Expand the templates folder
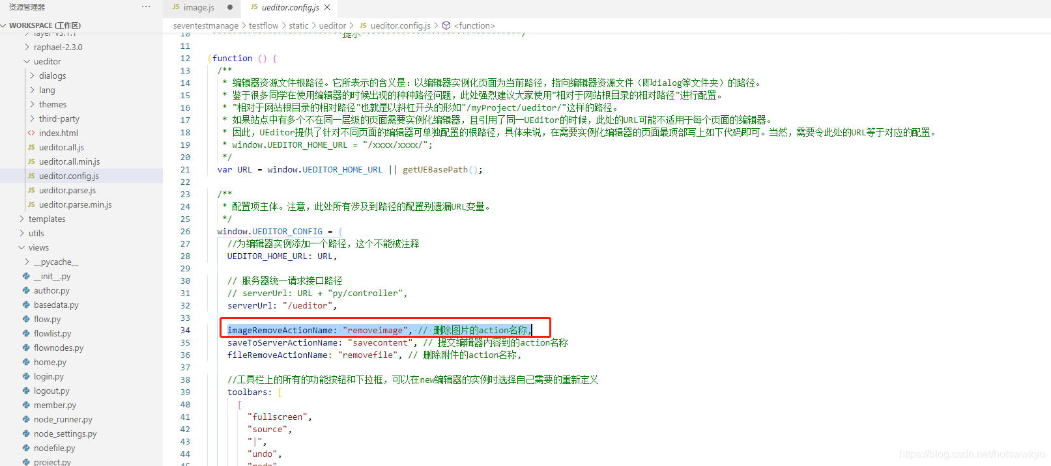Viewport: 1051px width, 466px height. click(47, 219)
